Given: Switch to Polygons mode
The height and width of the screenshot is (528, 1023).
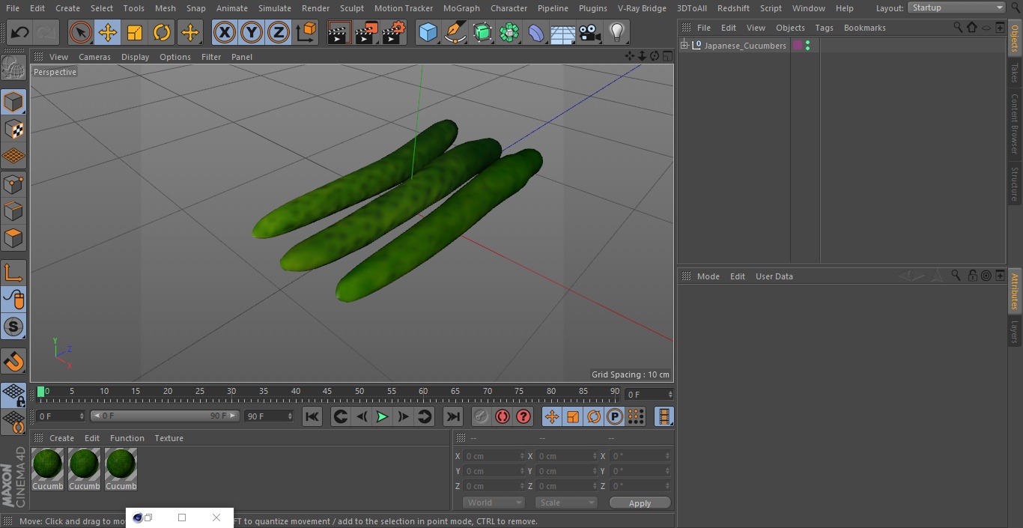Looking at the screenshot, I should pyautogui.click(x=13, y=238).
